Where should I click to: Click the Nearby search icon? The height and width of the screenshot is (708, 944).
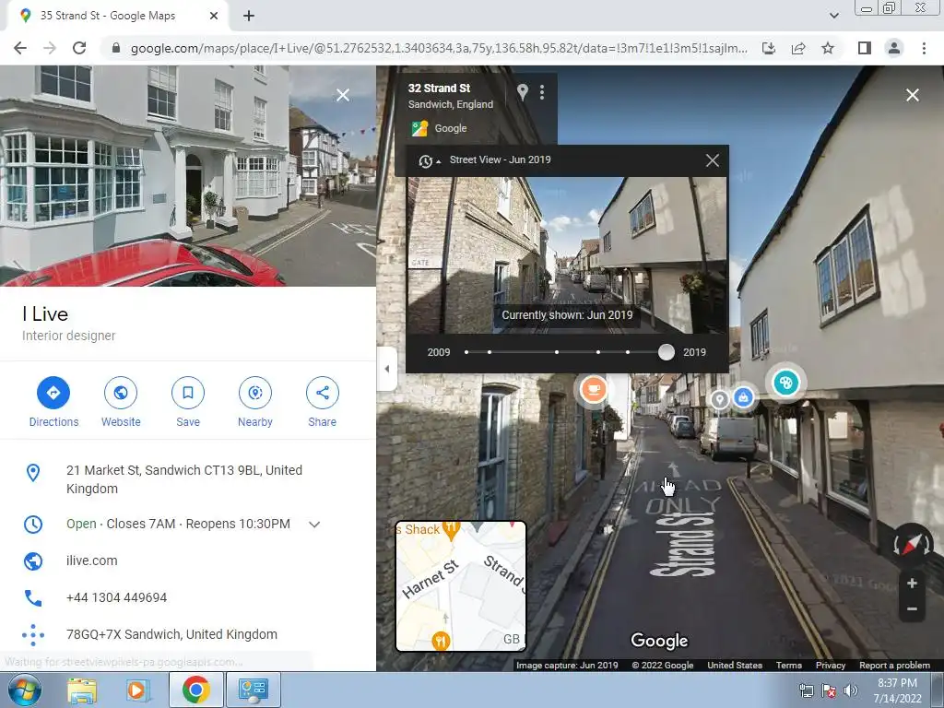(255, 393)
